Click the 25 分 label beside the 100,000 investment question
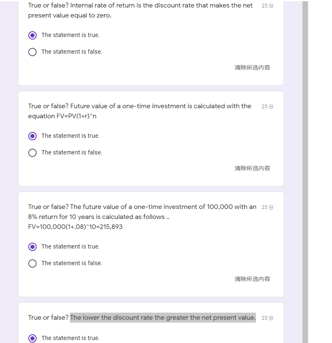Screen dimensions: 332x343 point(268,207)
